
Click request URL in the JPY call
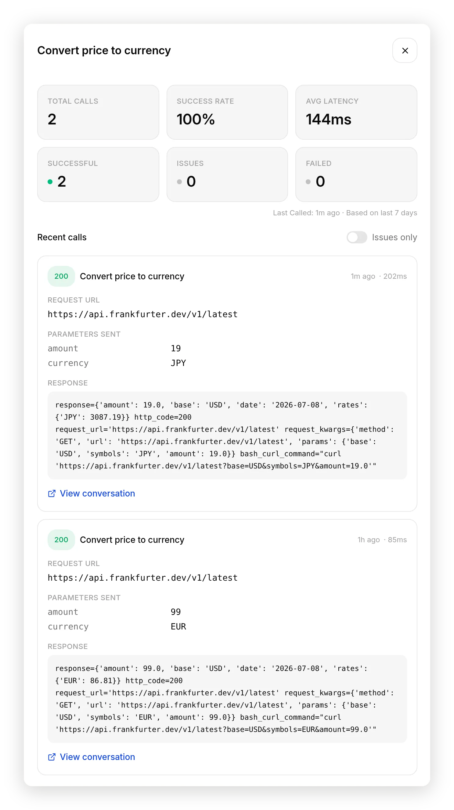point(142,314)
